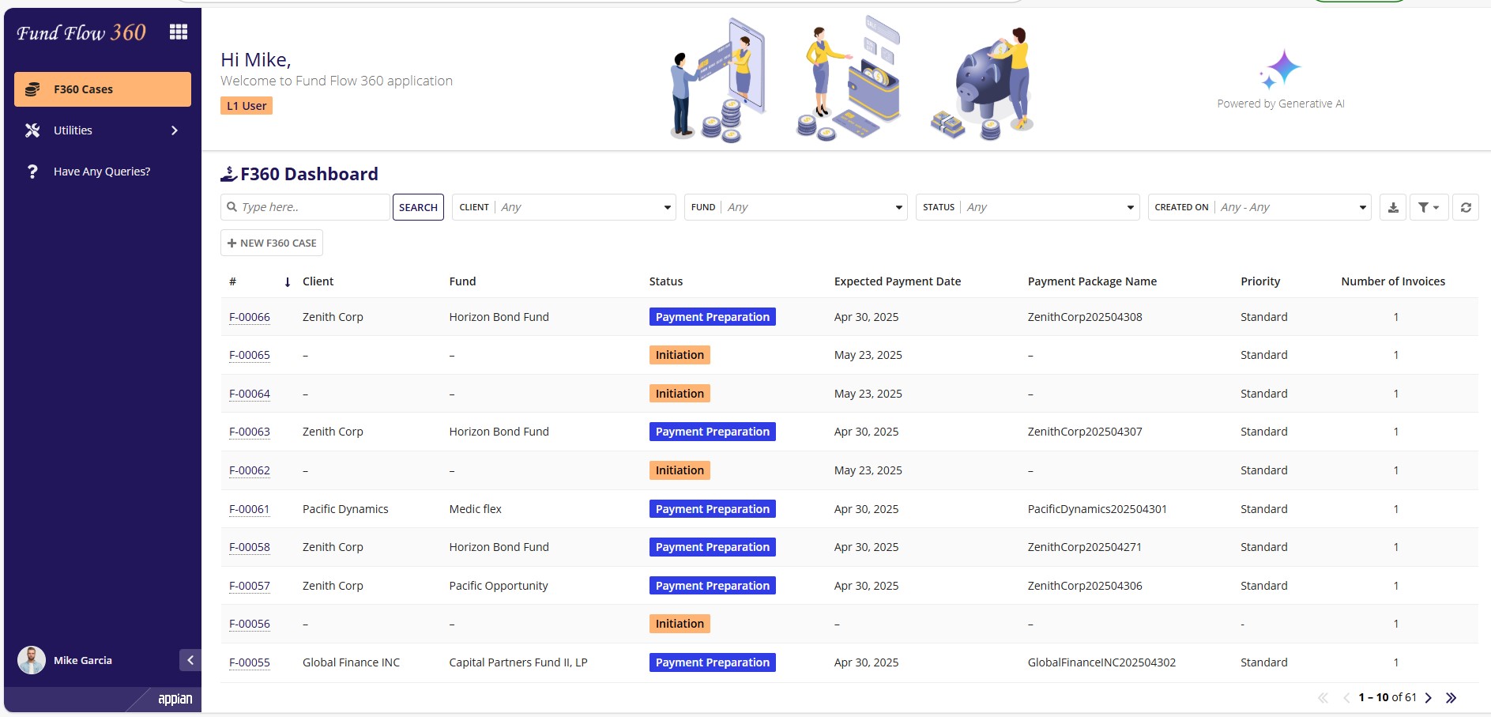Open the funnel filter options menu
Viewport: 1491px width, 717px height.
click(1429, 207)
